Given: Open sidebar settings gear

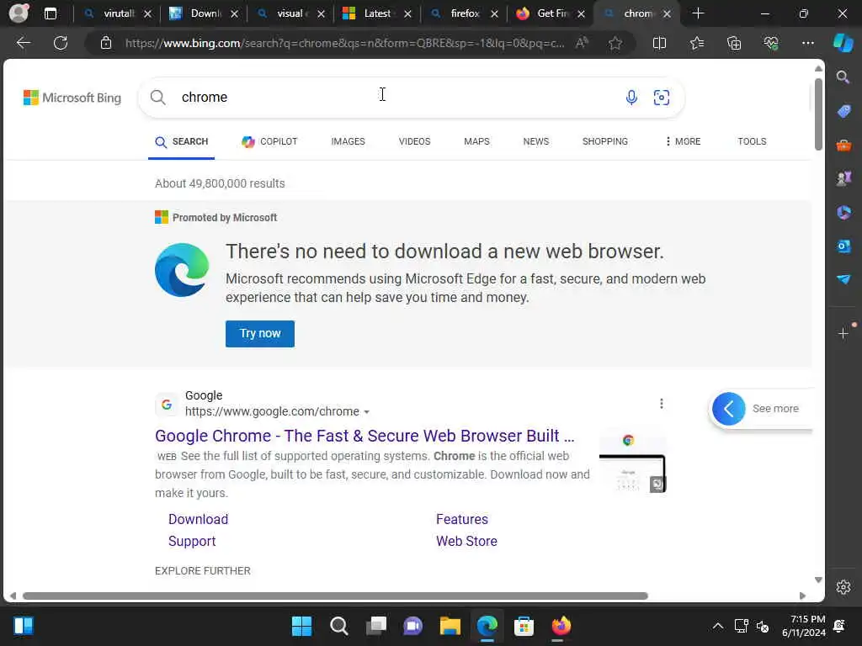Looking at the screenshot, I should pos(843,587).
